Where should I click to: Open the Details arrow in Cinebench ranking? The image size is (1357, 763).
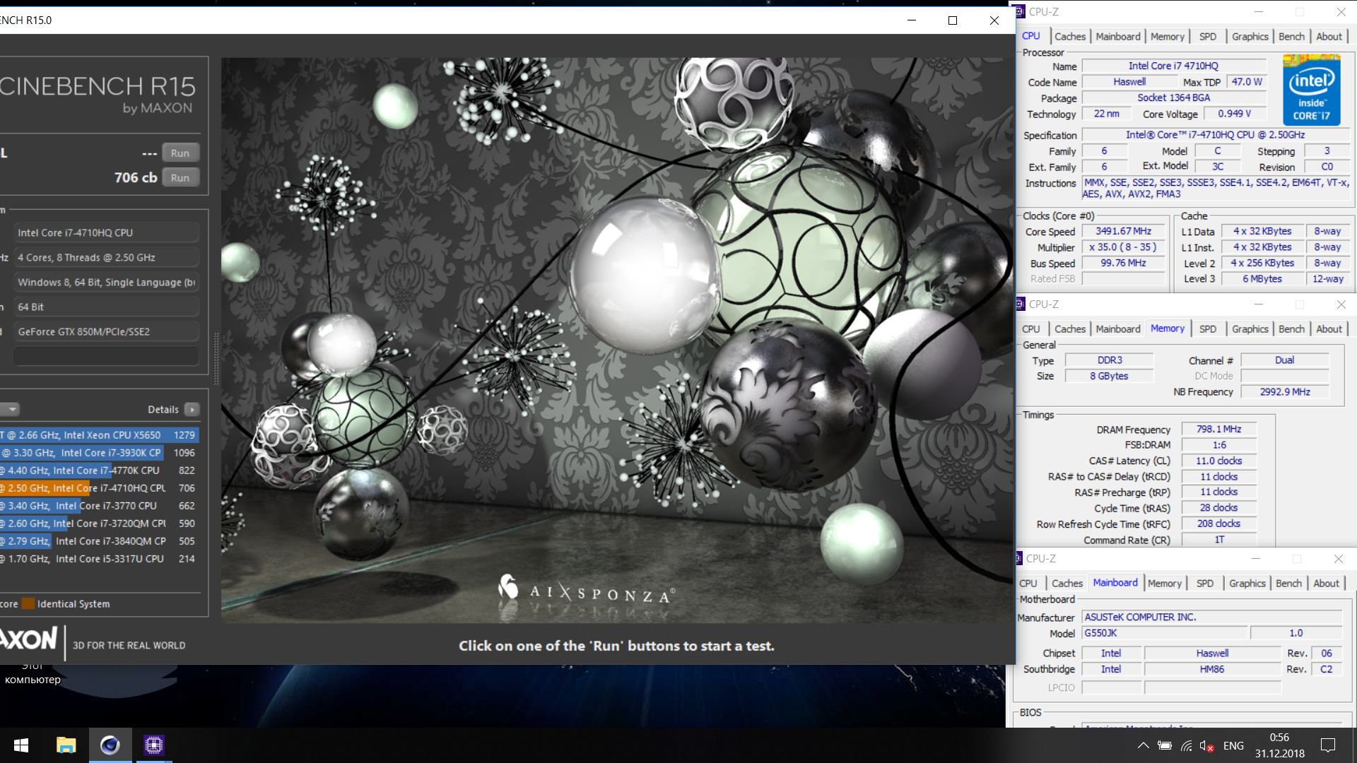[192, 410]
